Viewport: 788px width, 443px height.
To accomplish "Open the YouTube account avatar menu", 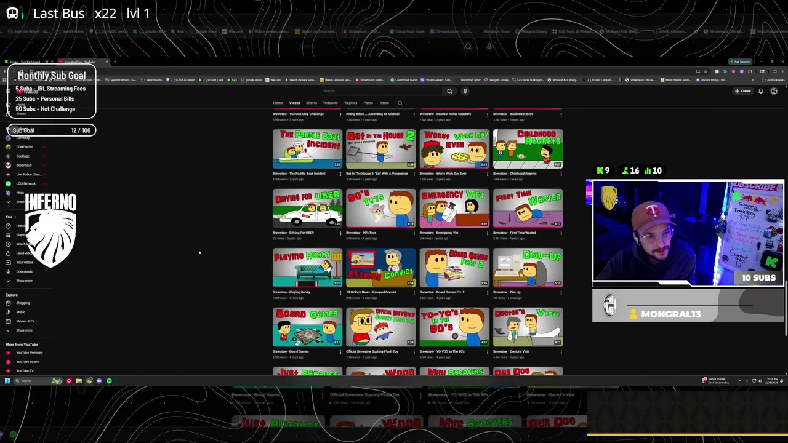I will [x=774, y=91].
